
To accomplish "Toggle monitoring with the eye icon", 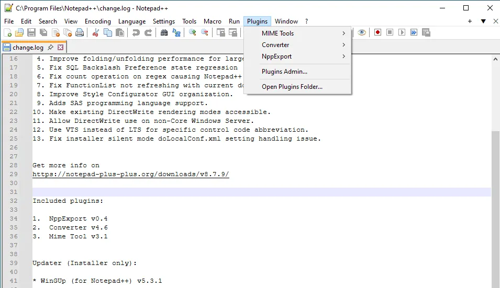I will [x=362, y=32].
